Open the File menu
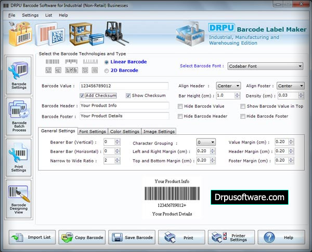The height and width of the screenshot is (252, 312). pyautogui.click(x=11, y=15)
